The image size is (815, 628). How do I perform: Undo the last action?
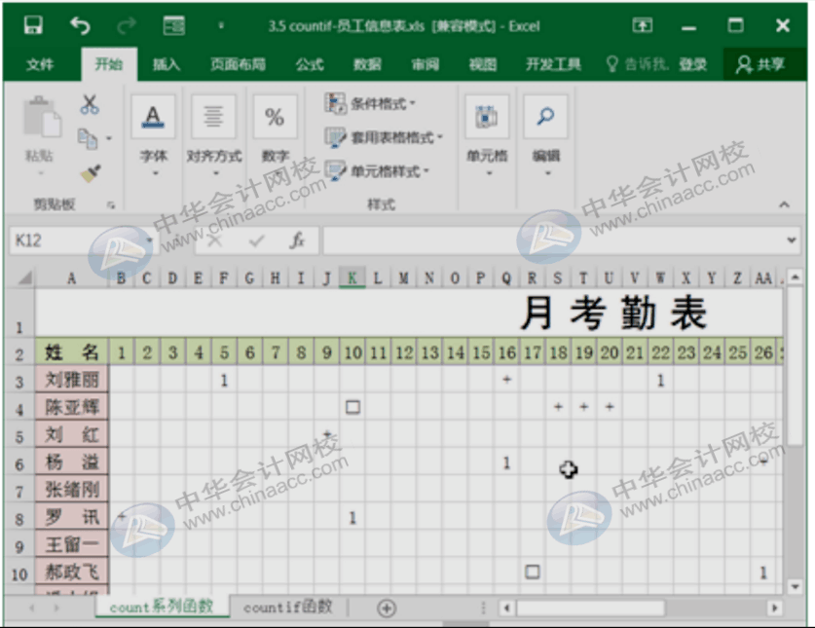(80, 25)
